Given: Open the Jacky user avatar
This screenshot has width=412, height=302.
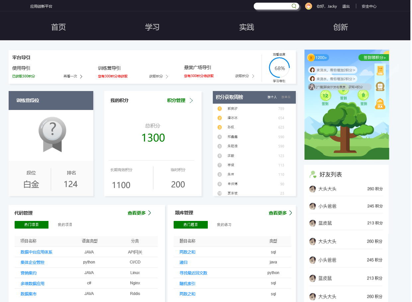Looking at the screenshot, I should [x=308, y=6].
